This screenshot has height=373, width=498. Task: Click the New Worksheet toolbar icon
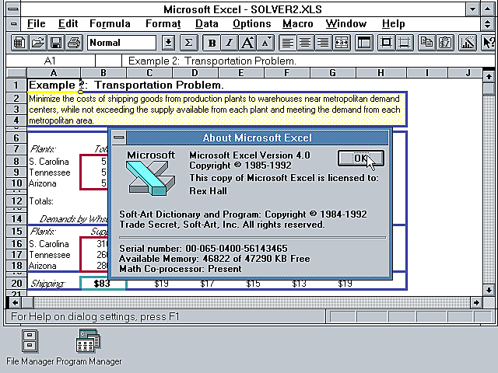pyautogui.click(x=19, y=43)
